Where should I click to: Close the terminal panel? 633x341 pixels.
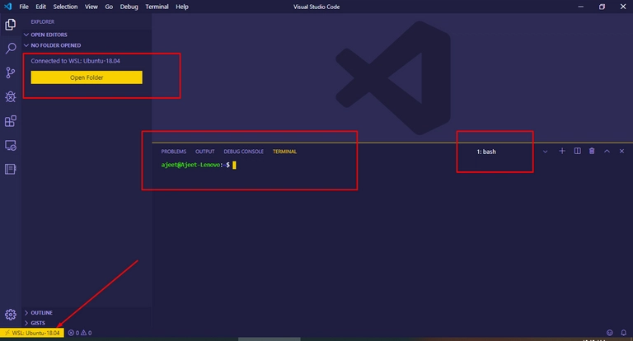621,151
